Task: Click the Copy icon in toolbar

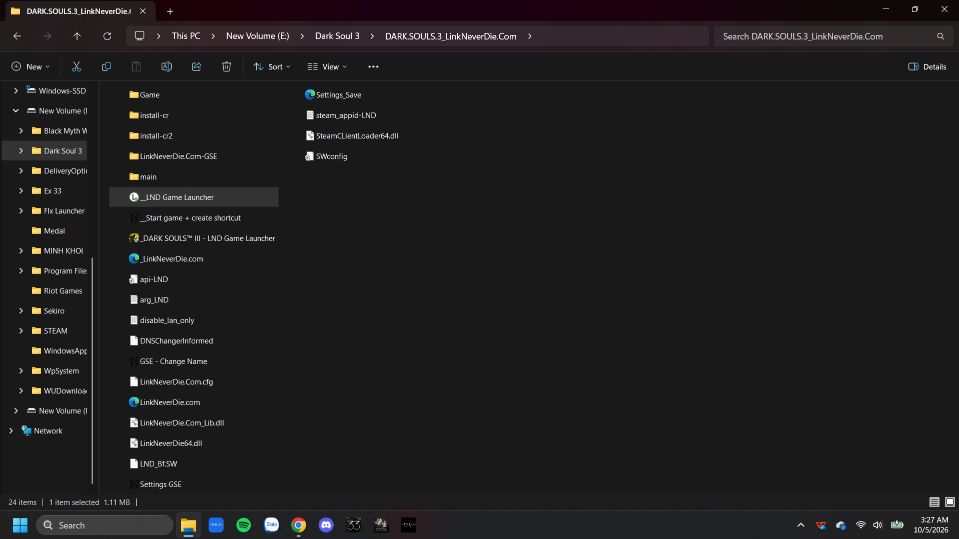Action: (107, 66)
